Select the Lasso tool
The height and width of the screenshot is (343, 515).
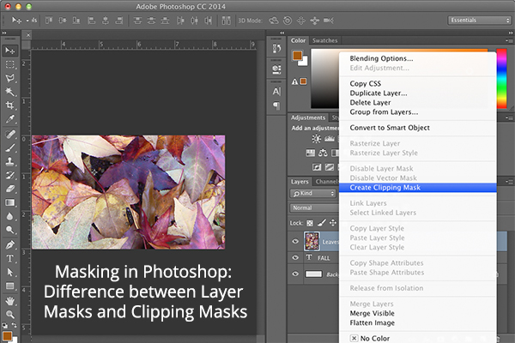click(9, 78)
